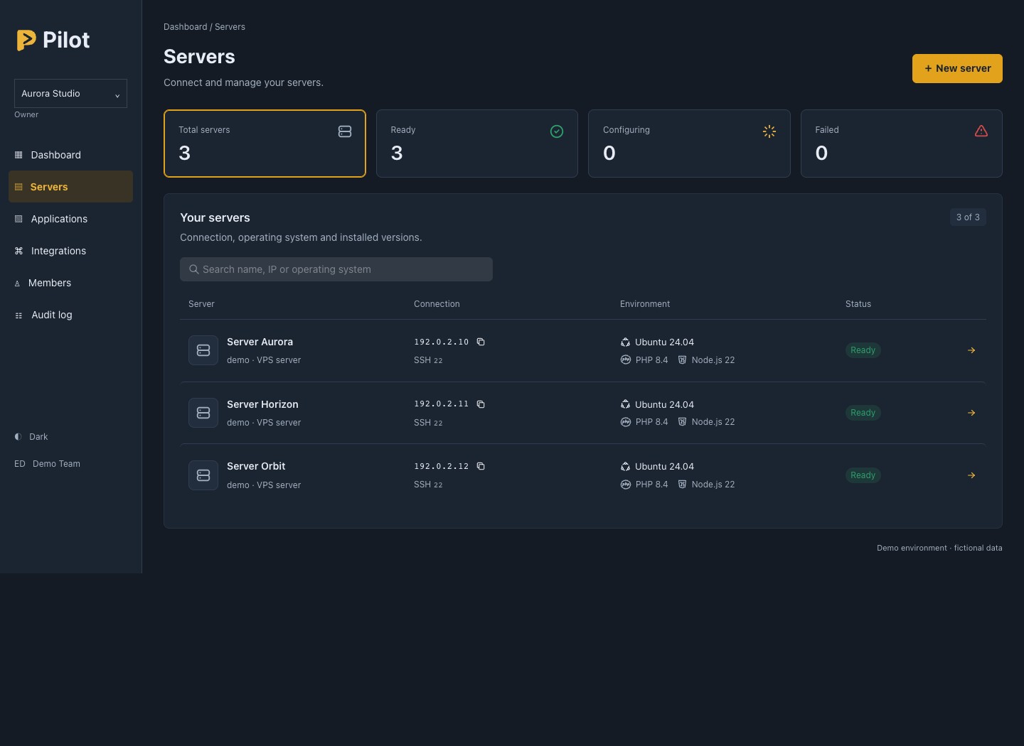
Task: Click the Server column header
Action: 201,304
